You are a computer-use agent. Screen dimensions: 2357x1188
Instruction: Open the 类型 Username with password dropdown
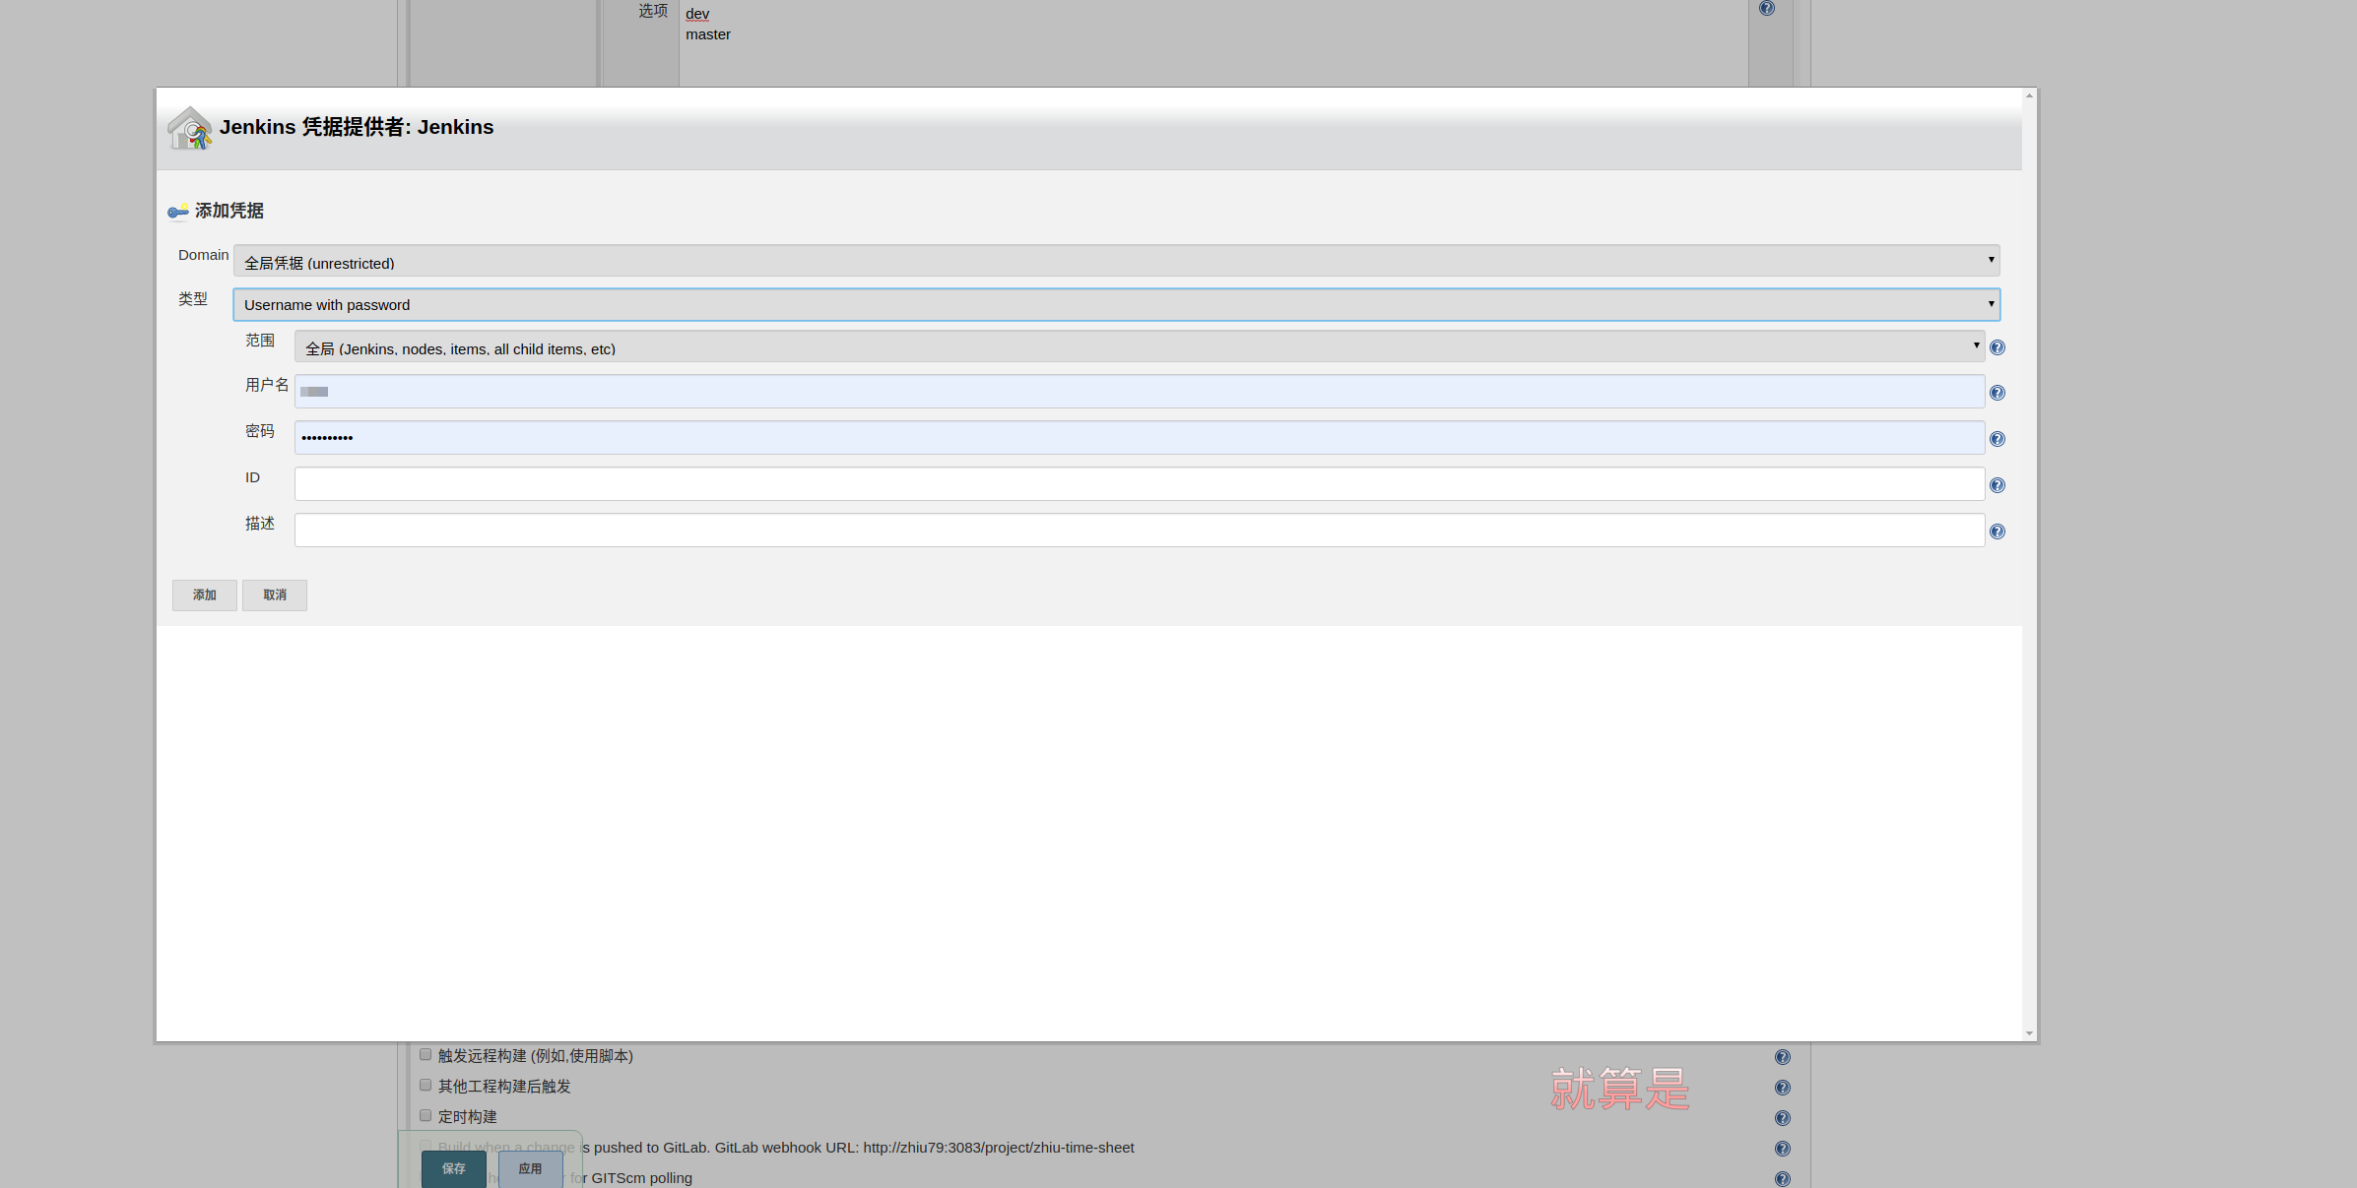1116,304
